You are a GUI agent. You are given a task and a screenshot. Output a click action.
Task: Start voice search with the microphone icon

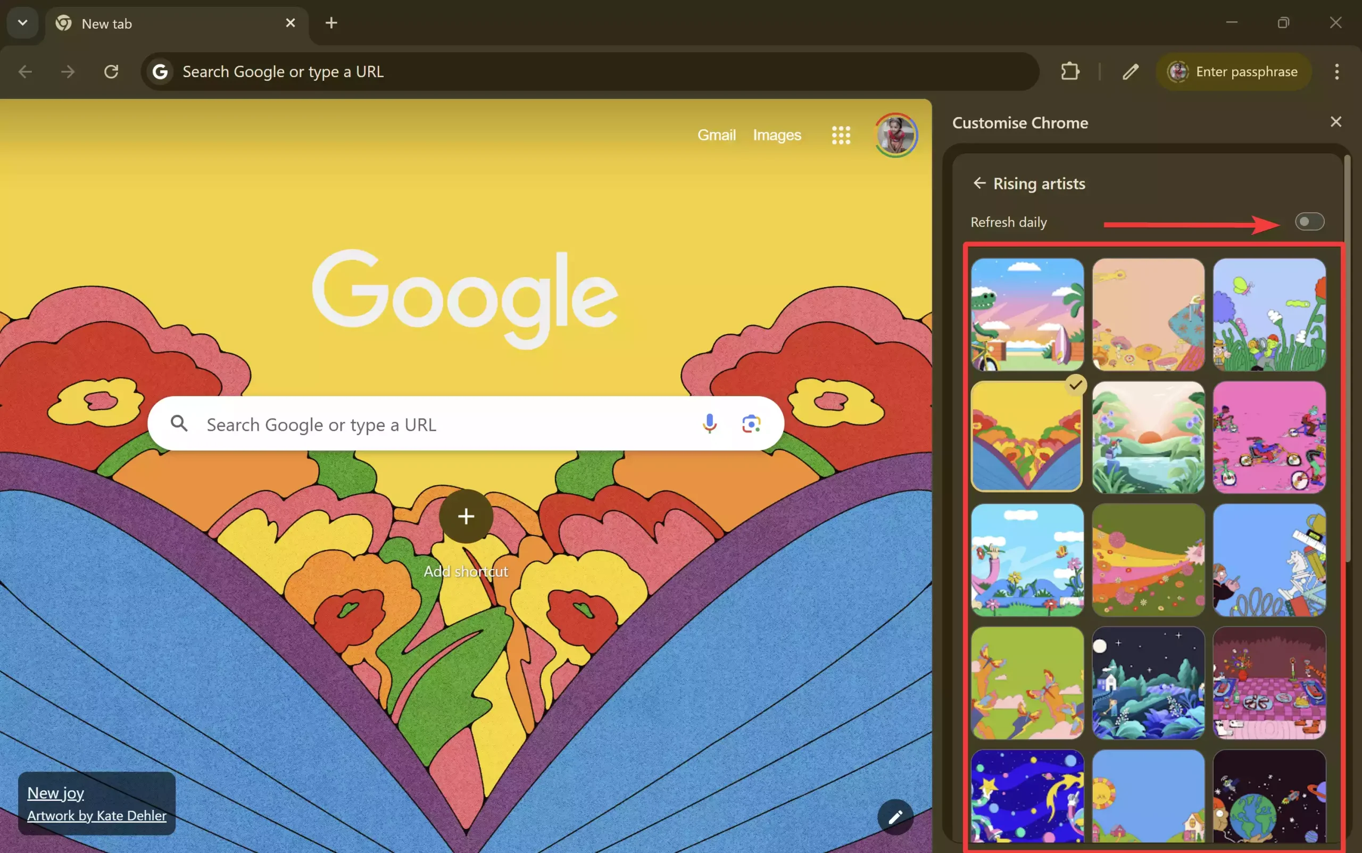709,424
